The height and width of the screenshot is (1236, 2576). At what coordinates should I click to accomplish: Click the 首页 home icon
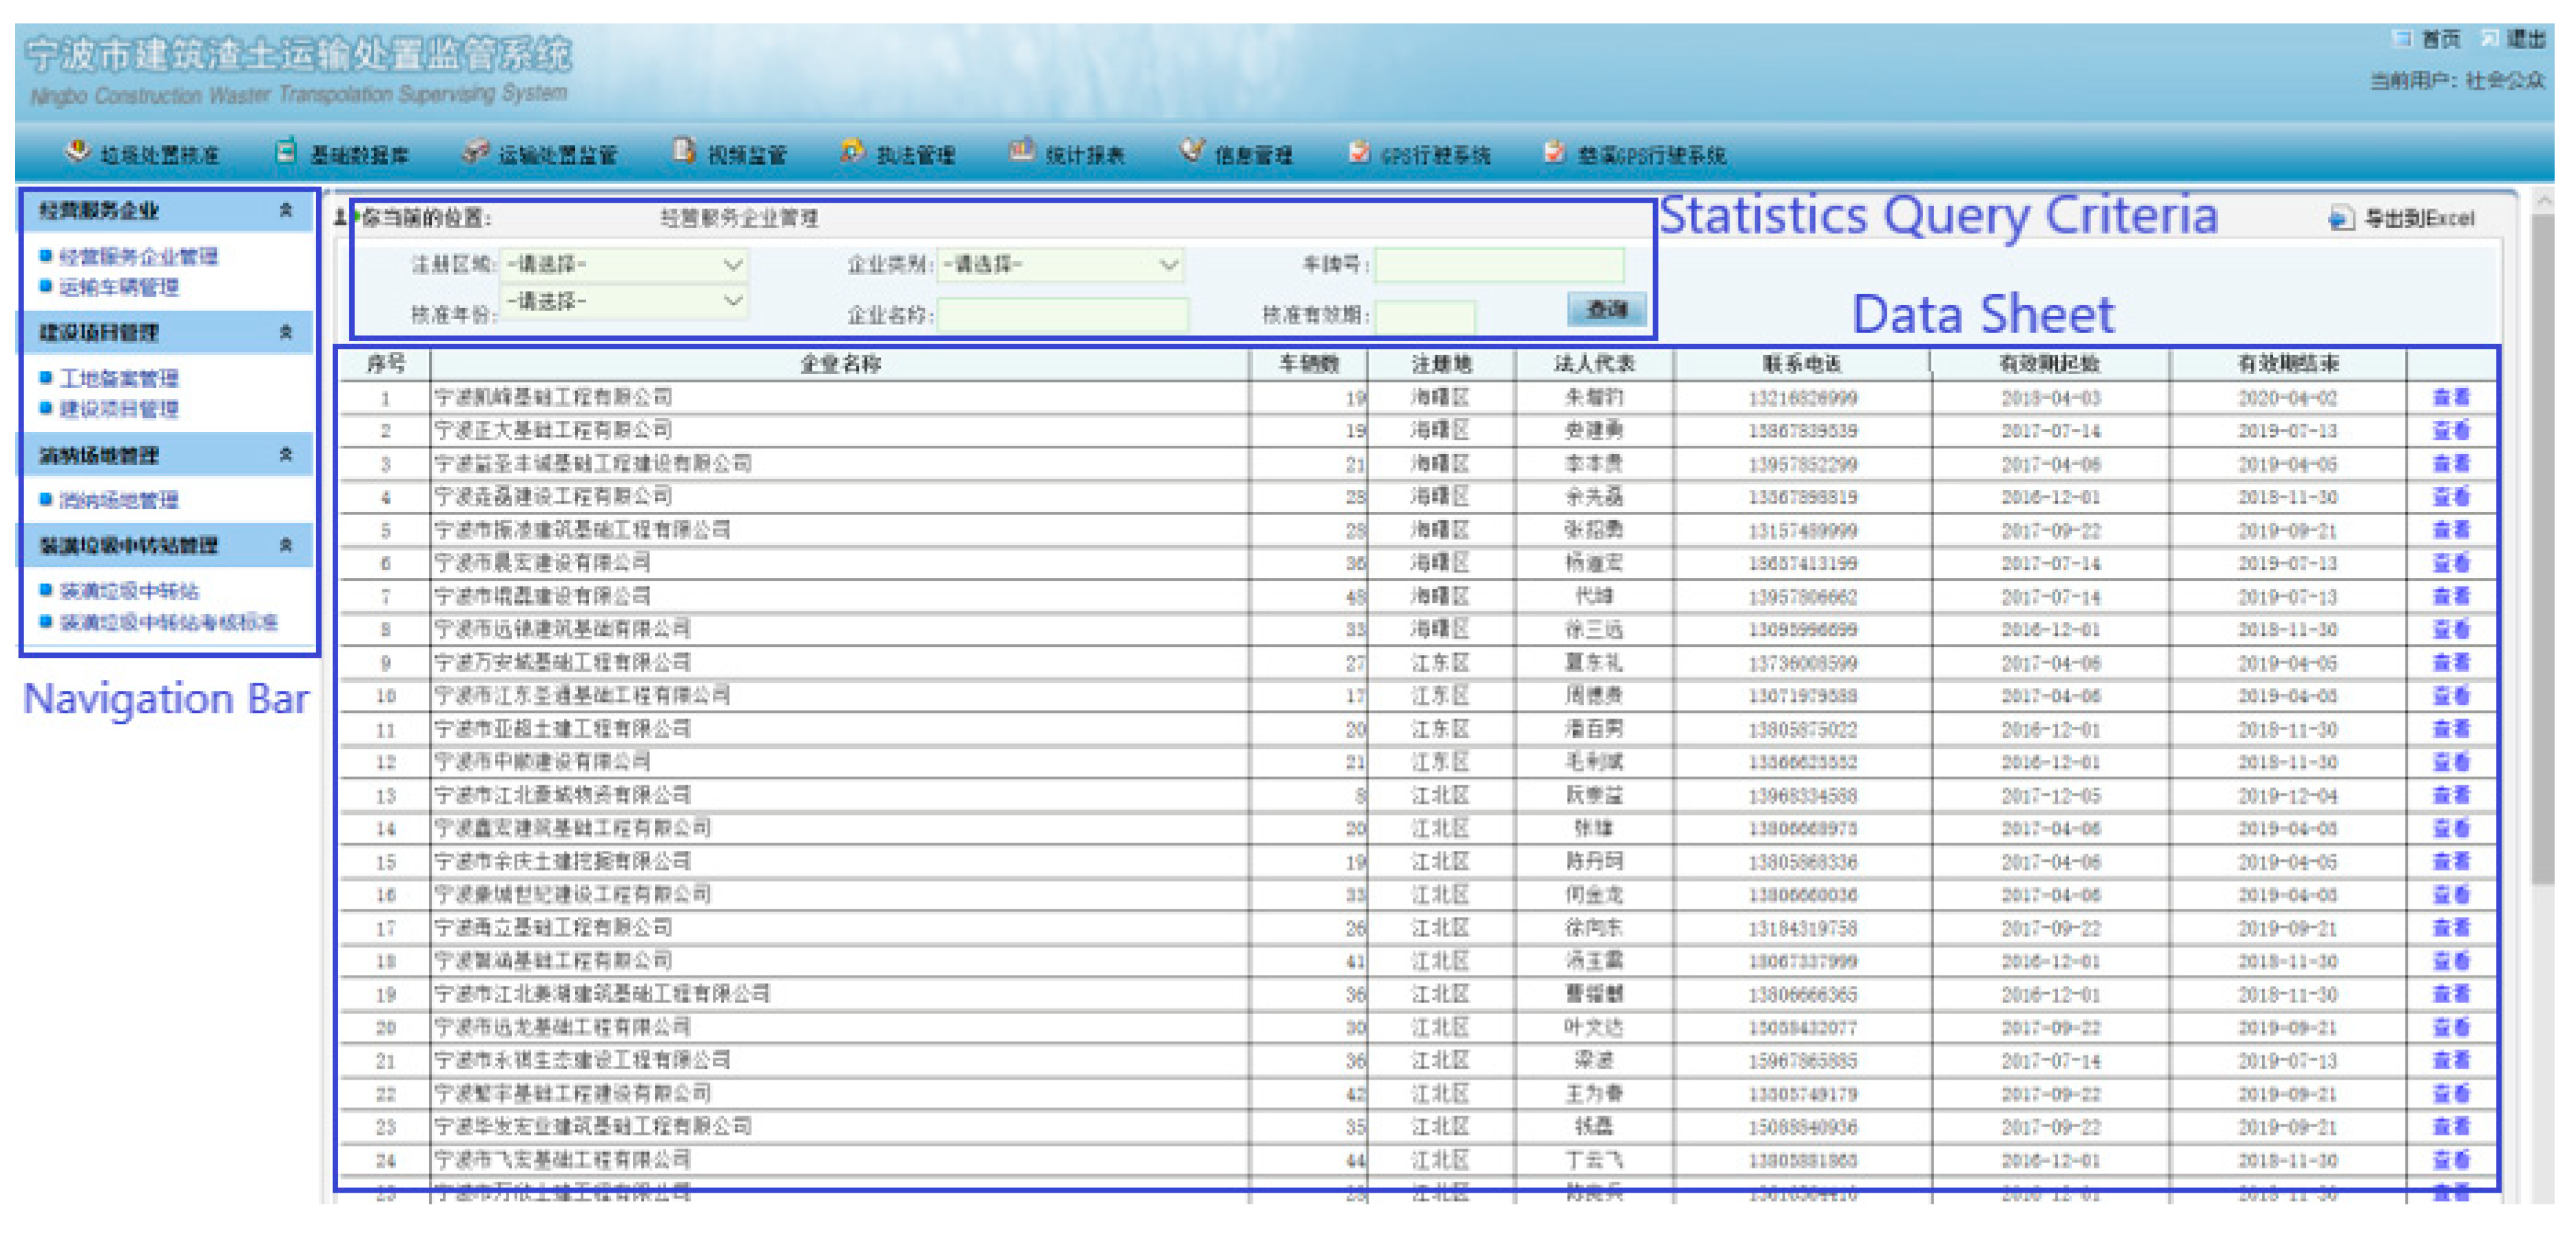point(2401,39)
